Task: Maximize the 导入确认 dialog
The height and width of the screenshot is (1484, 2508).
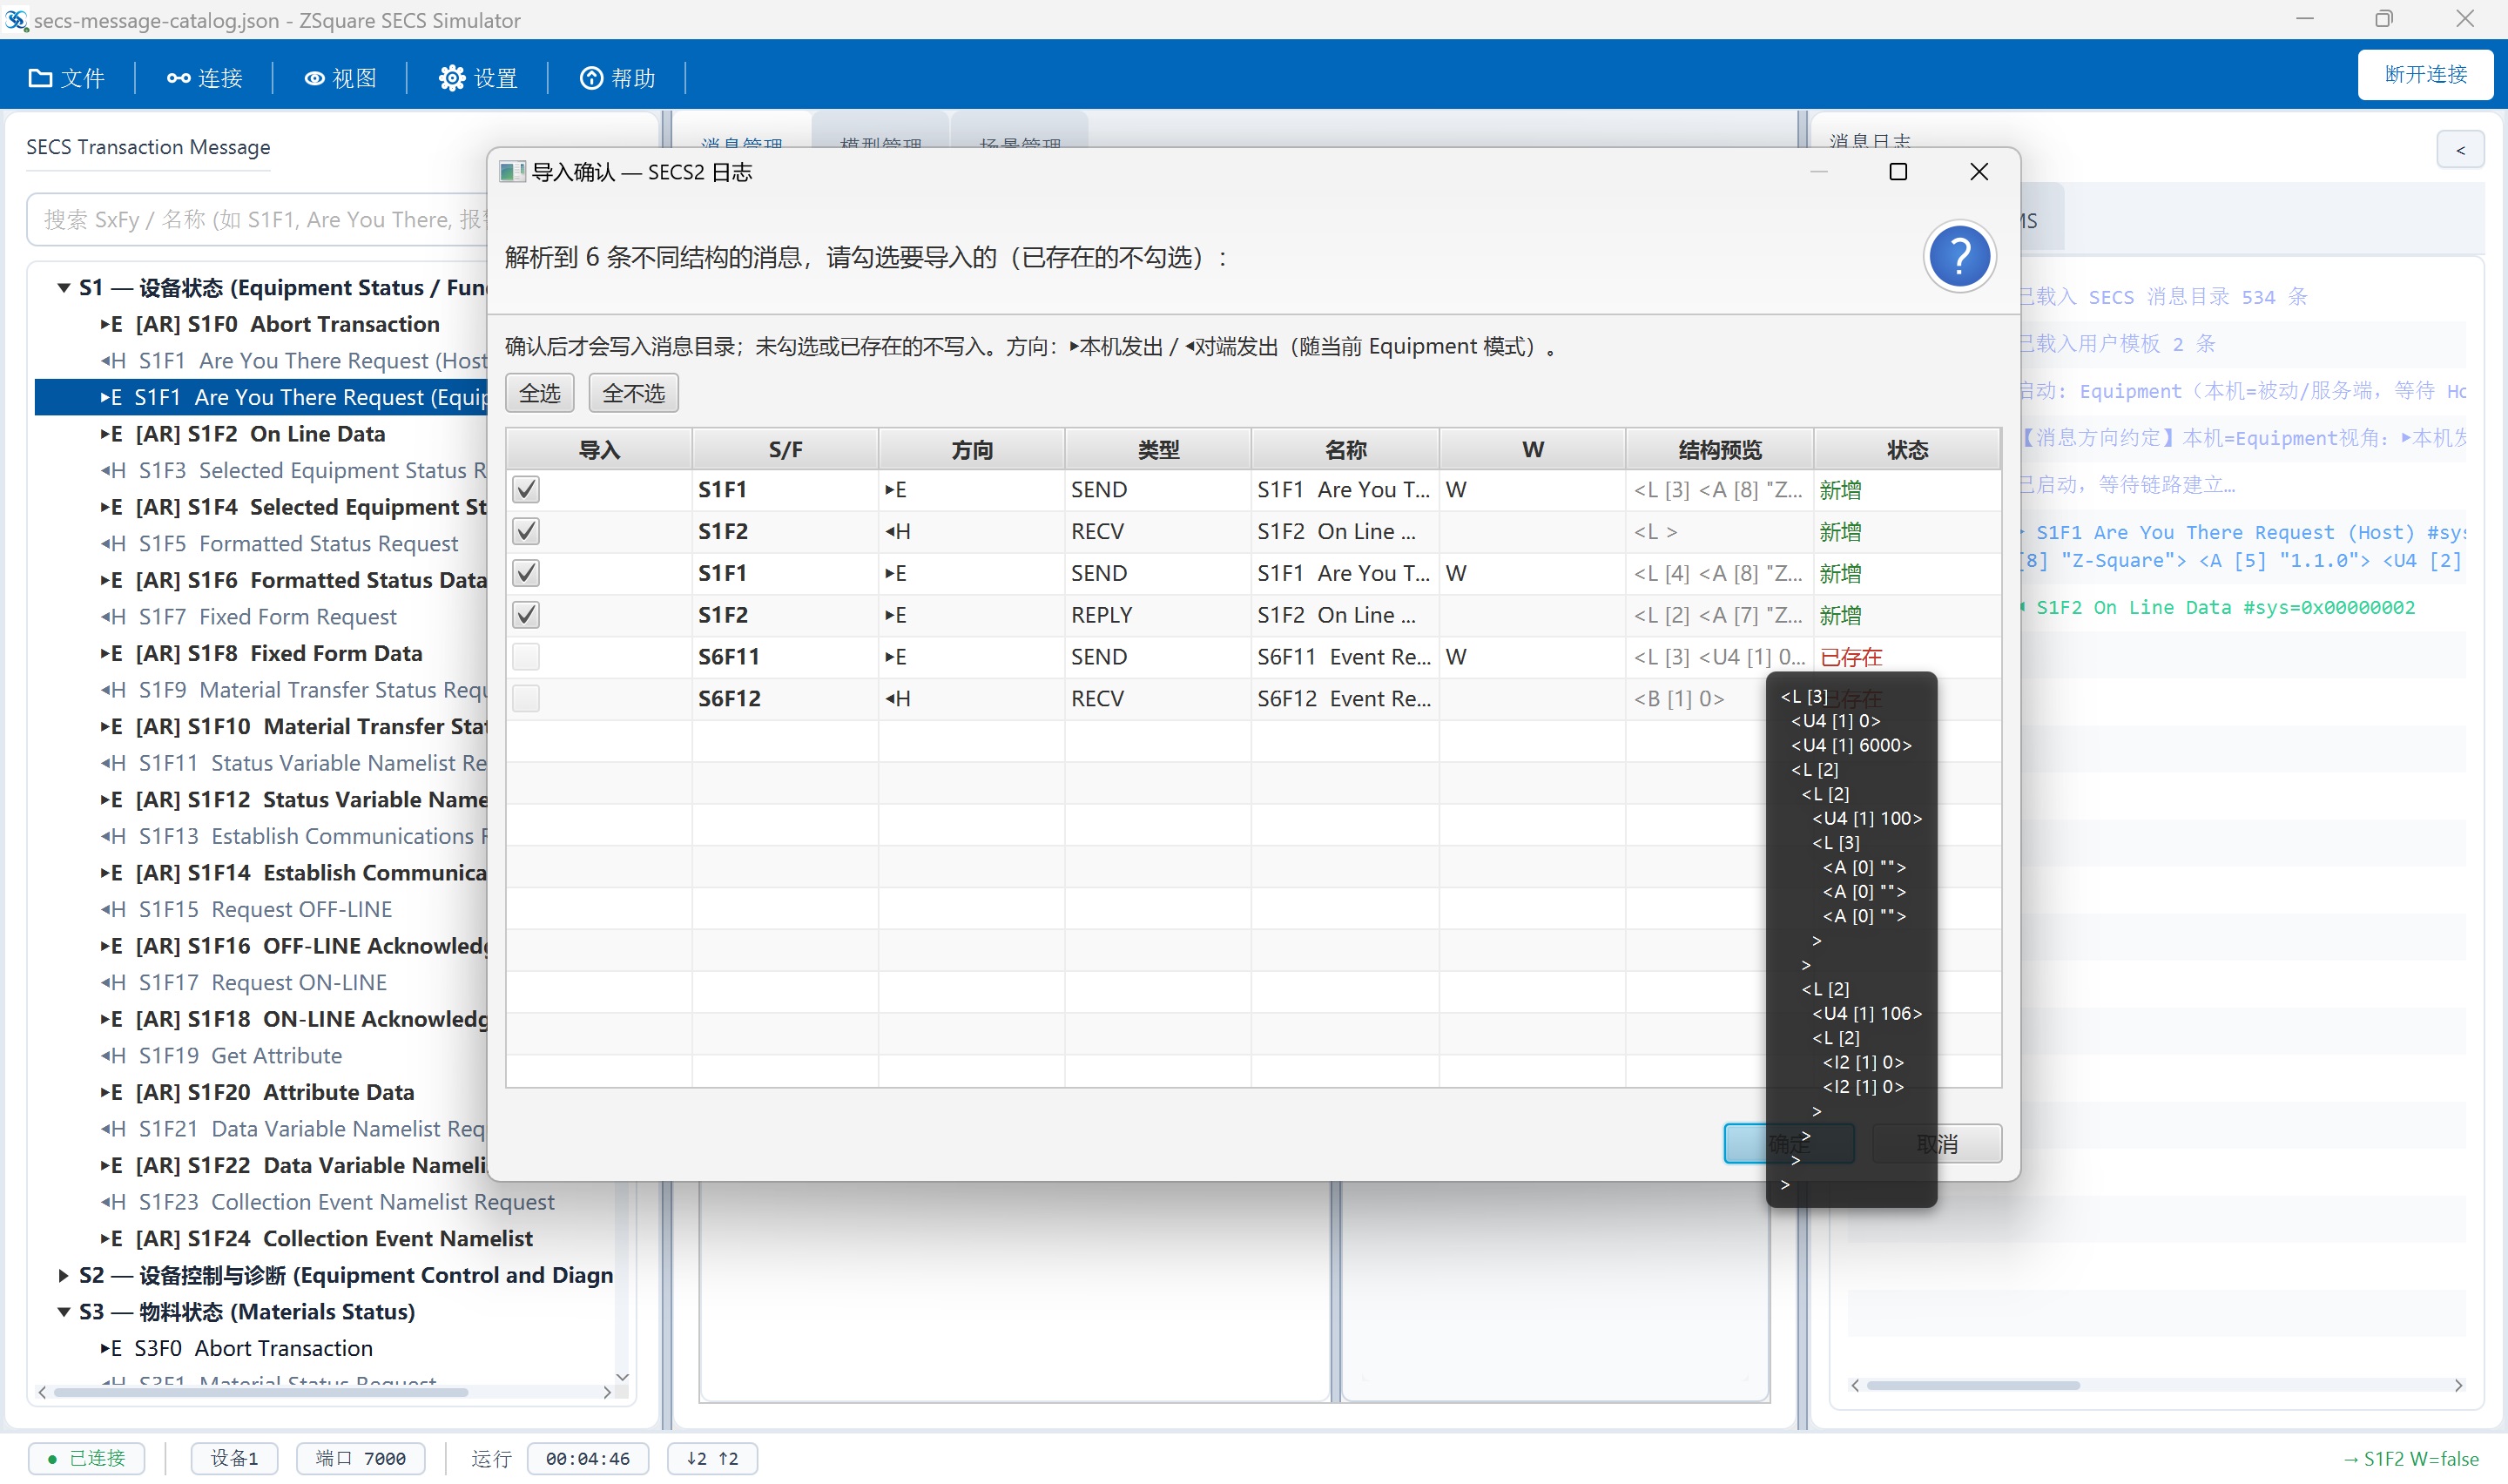Action: [x=1898, y=172]
